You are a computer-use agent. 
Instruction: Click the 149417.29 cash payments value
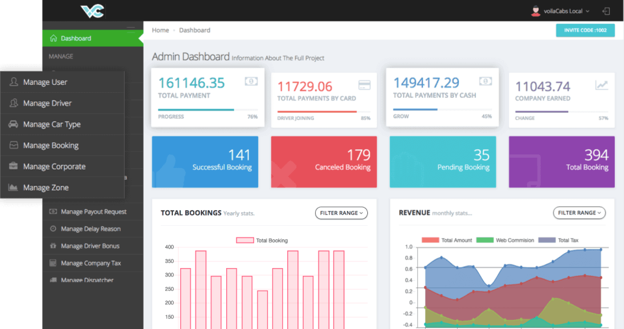click(426, 82)
